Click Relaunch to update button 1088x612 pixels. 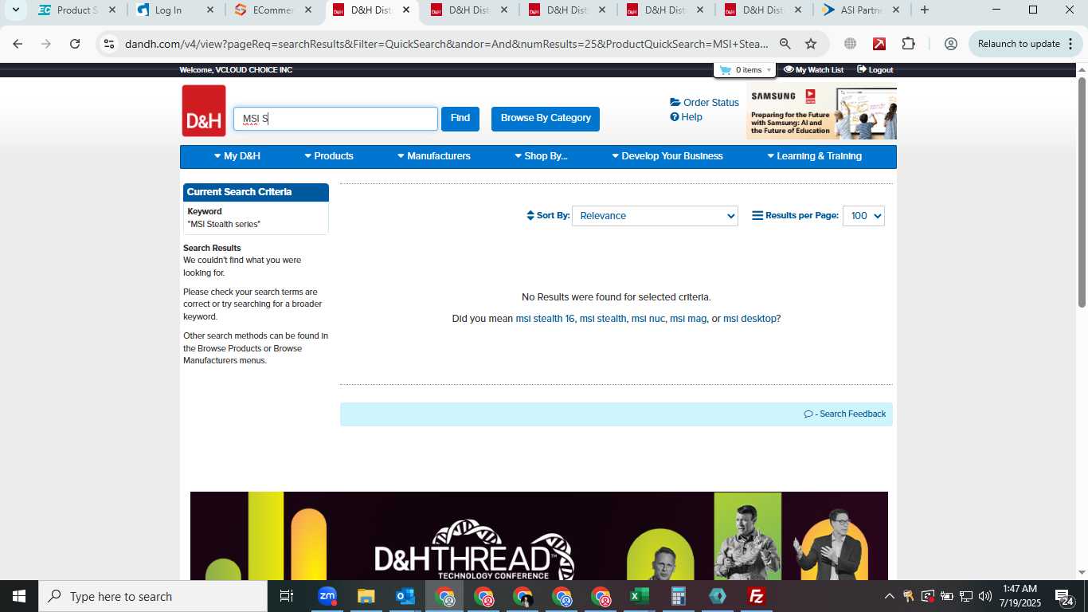pos(1026,44)
